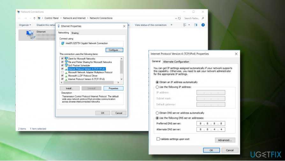Click the Configure button
Viewport: 285px width, 161px height.
pos(114,50)
